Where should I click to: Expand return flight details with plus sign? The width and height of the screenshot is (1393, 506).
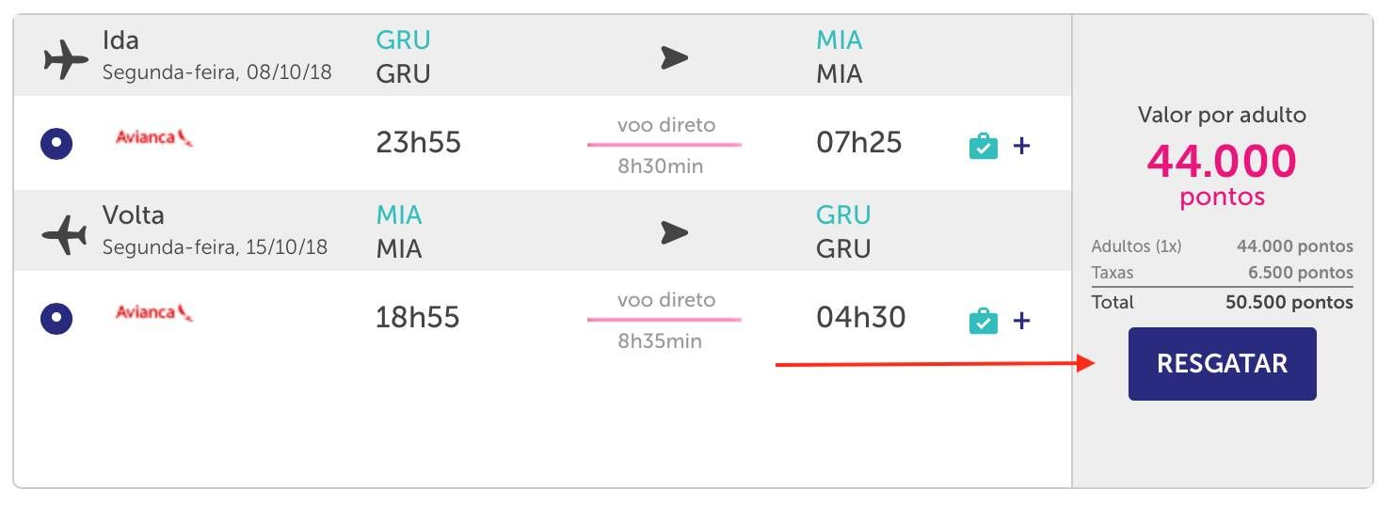tap(1021, 321)
